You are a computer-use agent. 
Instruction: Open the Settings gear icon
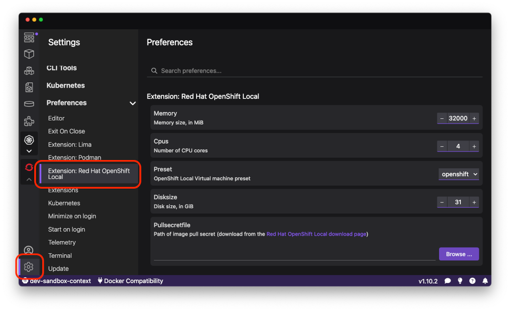(x=29, y=267)
